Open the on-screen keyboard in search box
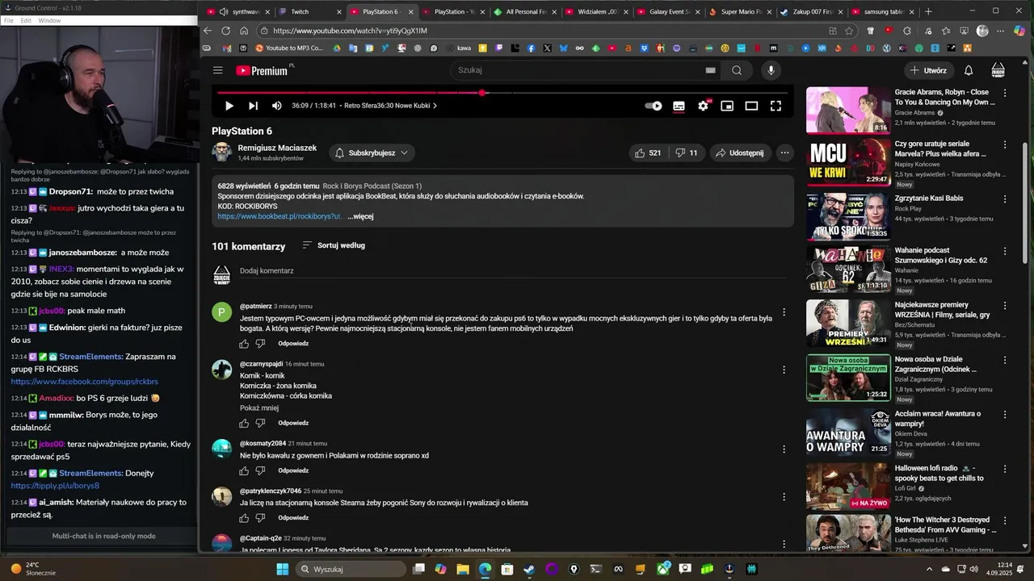The height and width of the screenshot is (581, 1034). 710,70
